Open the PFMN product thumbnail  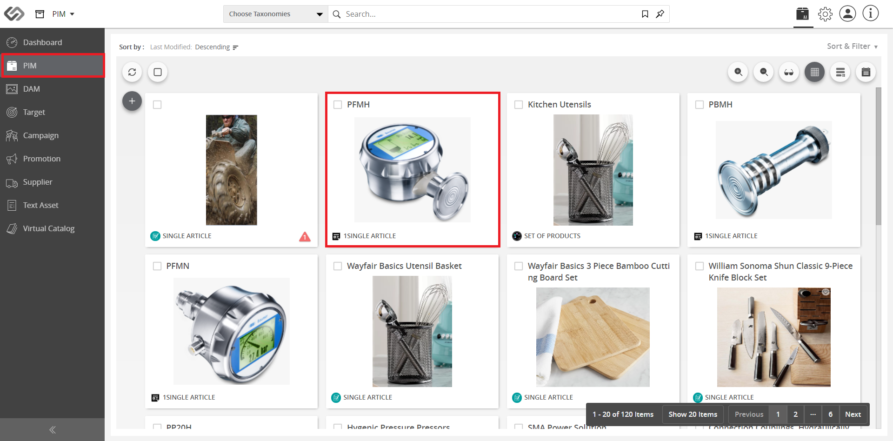232,331
